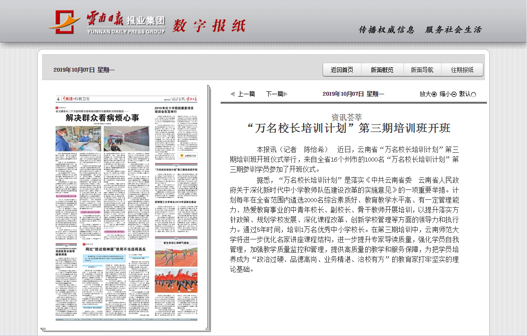This screenshot has width=527, height=336.
Task: Open the 版面概览 page overview tab
Action: [382, 70]
